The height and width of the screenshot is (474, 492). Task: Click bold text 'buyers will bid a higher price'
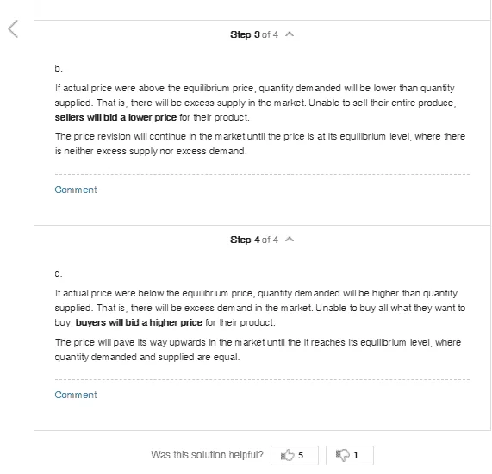[139, 322]
